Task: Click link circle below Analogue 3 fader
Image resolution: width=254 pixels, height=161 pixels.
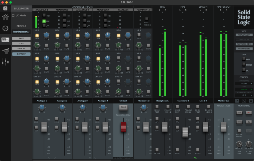Action: coord(90,158)
